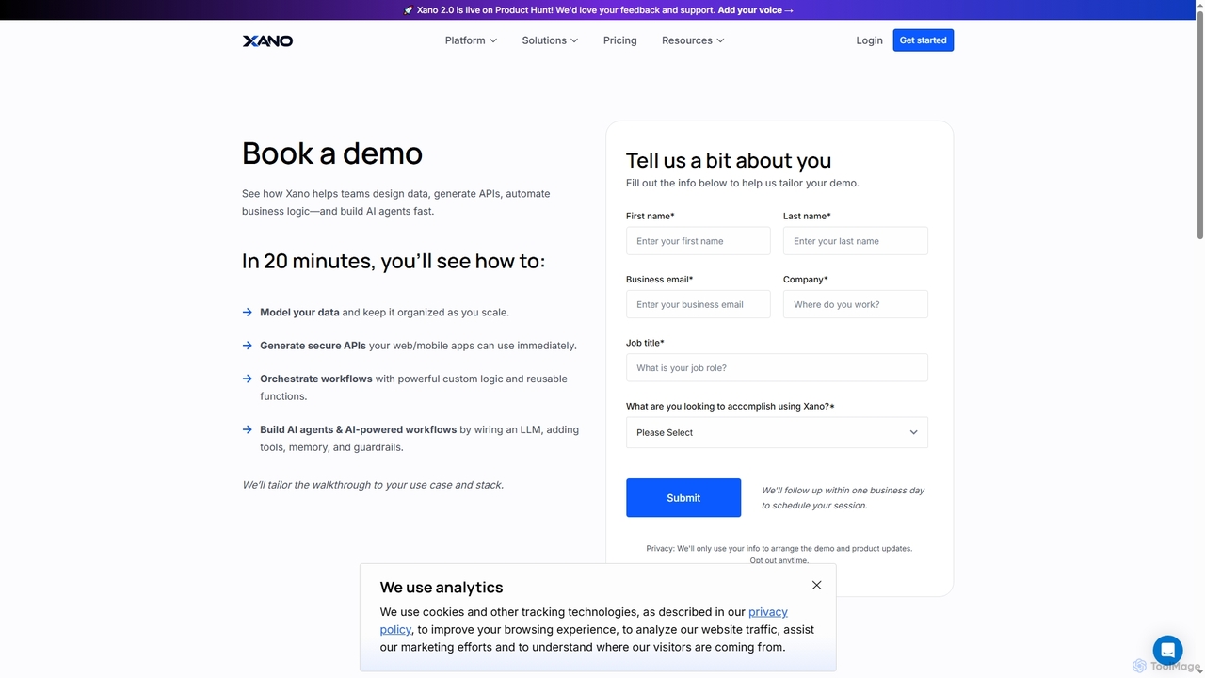The width and height of the screenshot is (1205, 678).
Task: Click the arrow beside Build AI agents
Action: pyautogui.click(x=248, y=429)
